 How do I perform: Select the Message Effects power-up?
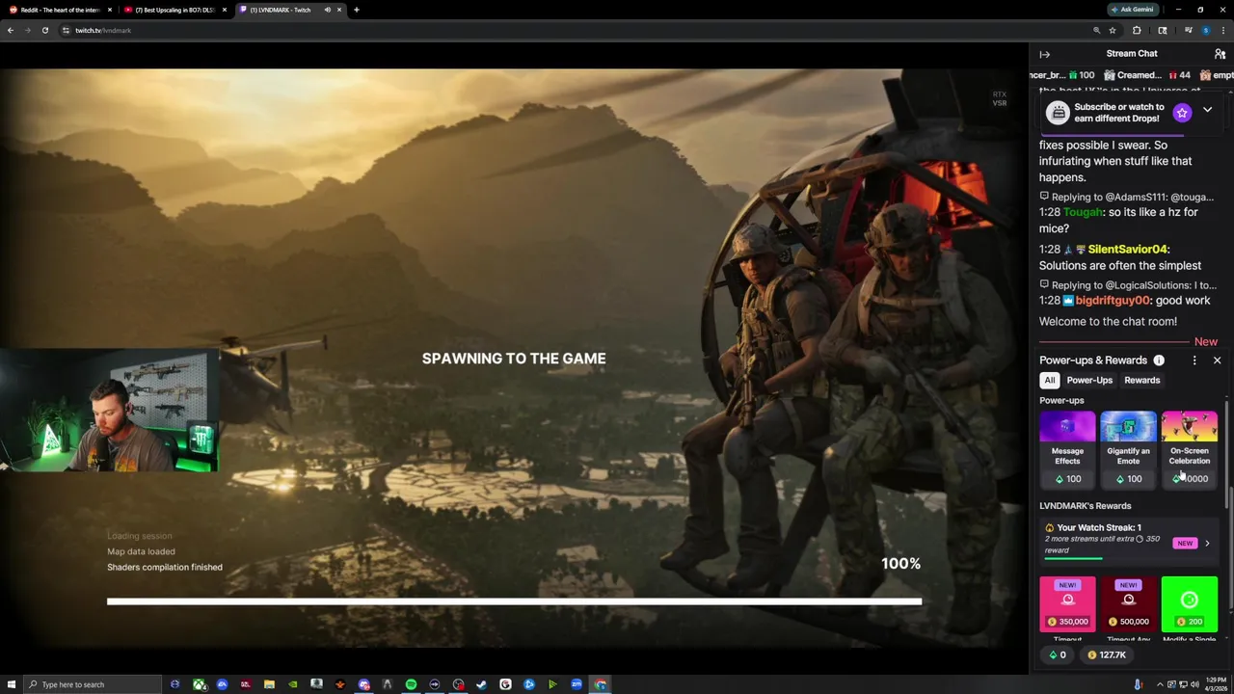[x=1067, y=448]
